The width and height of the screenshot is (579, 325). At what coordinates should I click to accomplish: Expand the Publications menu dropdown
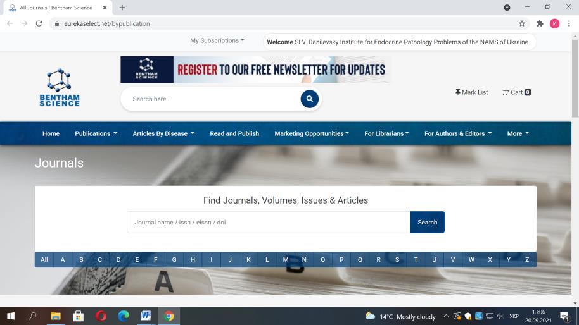tap(96, 133)
